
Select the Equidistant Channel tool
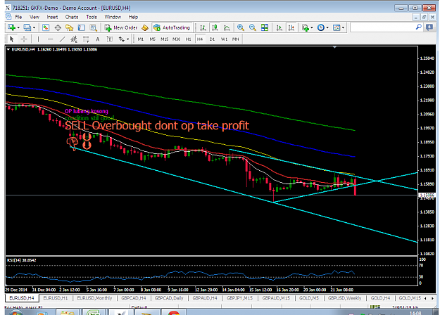coord(74,39)
